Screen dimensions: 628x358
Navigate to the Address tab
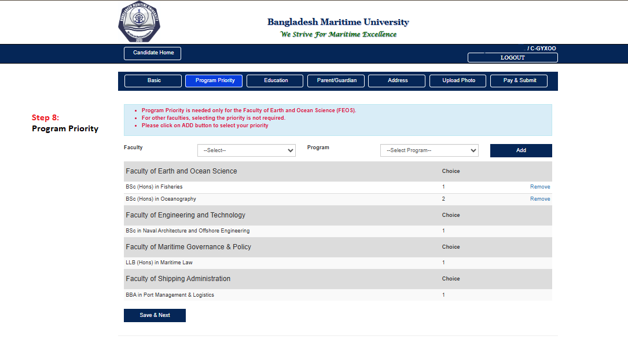click(397, 81)
